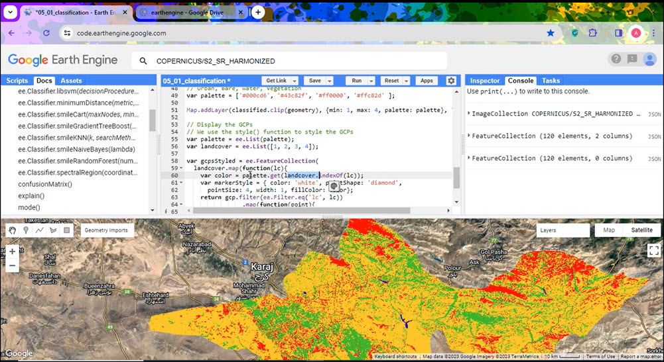664x362 pixels.
Task: Toggle fullscreen map view
Action: click(x=653, y=250)
